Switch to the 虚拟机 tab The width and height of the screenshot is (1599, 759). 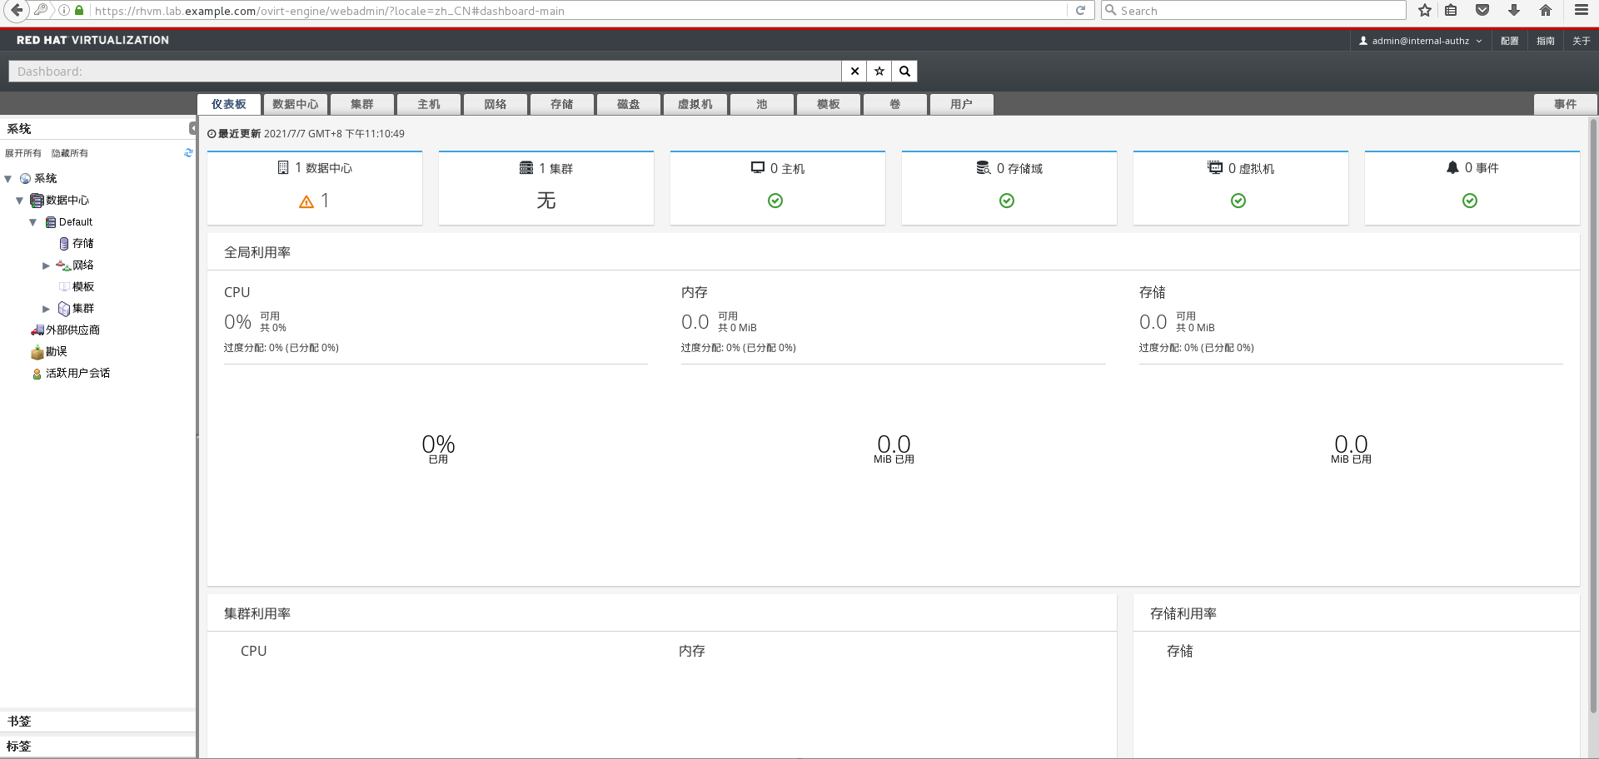click(695, 104)
